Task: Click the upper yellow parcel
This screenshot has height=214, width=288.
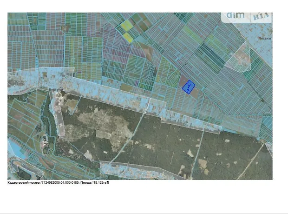Action: [x=126, y=26]
